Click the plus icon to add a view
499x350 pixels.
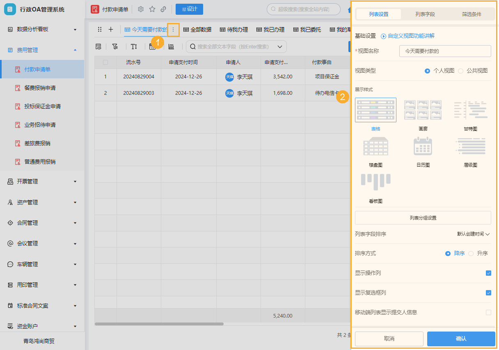pyautogui.click(x=111, y=30)
